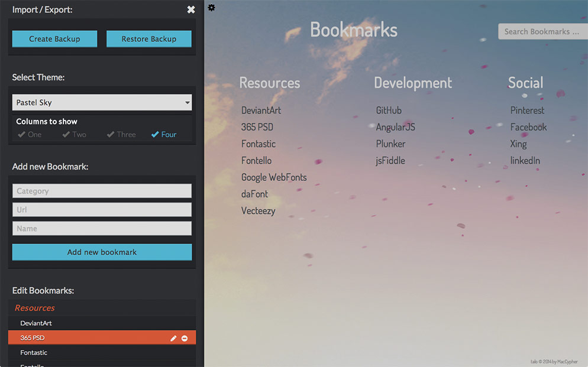The width and height of the screenshot is (588, 367).
Task: Edit the 365 PSD bookmark with pencil icon
Action: click(173, 338)
